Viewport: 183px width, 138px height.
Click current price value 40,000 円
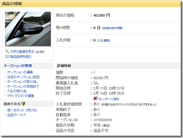pyautogui.click(x=102, y=15)
